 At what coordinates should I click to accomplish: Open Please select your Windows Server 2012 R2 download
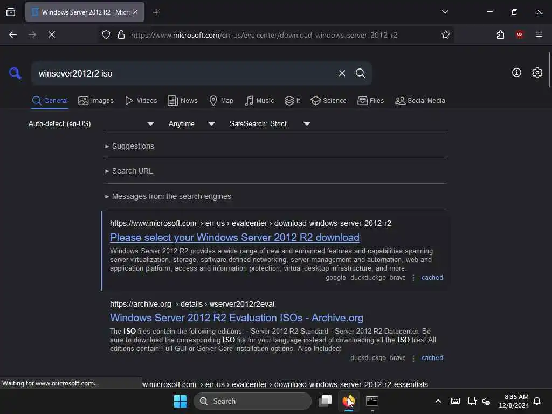click(234, 238)
